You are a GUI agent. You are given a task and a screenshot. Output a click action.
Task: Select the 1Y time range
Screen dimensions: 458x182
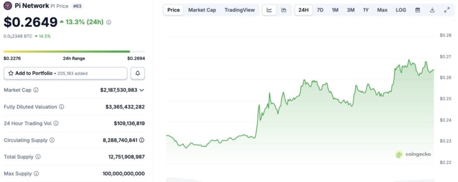click(366, 10)
